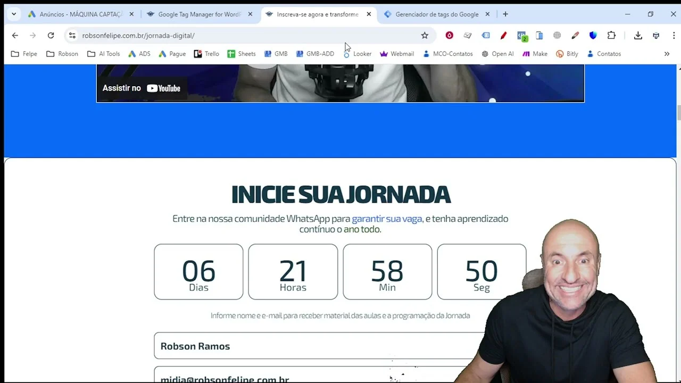Open the Open AI bookmark
The image size is (681, 383).
pos(497,54)
